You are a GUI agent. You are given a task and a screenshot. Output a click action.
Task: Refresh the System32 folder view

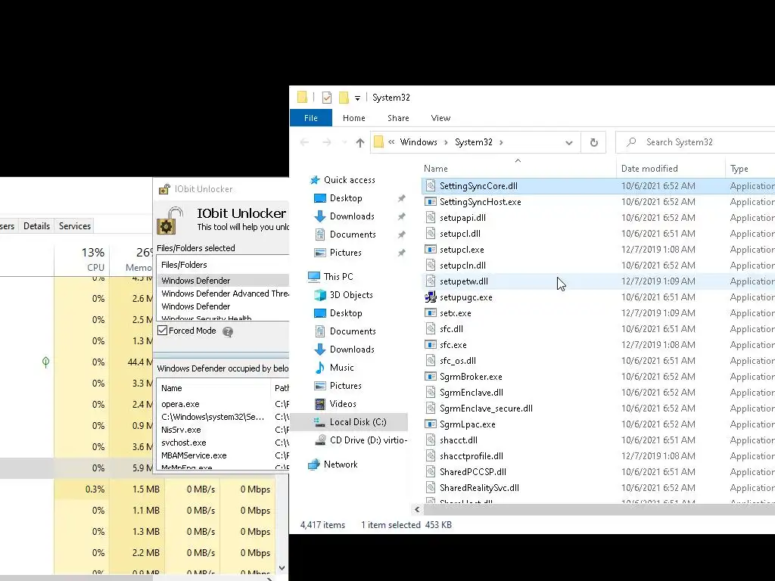(593, 142)
